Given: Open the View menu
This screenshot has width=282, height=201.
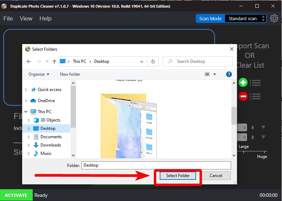Looking at the screenshot, I should pyautogui.click(x=26, y=18).
